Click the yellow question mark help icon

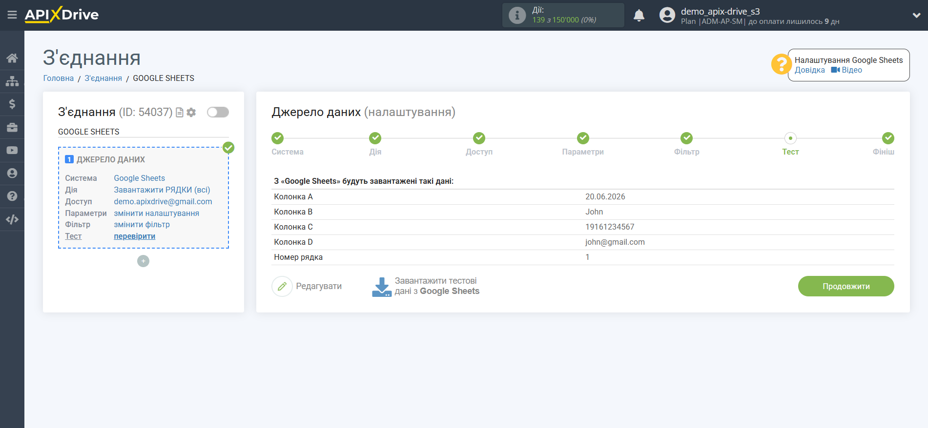coord(781,64)
